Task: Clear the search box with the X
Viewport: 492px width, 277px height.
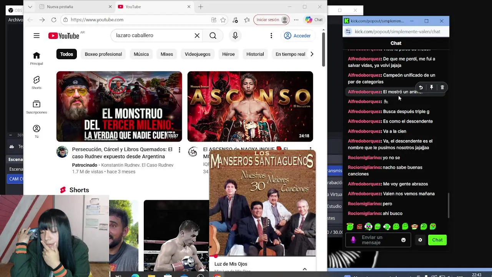Action: 197,35
